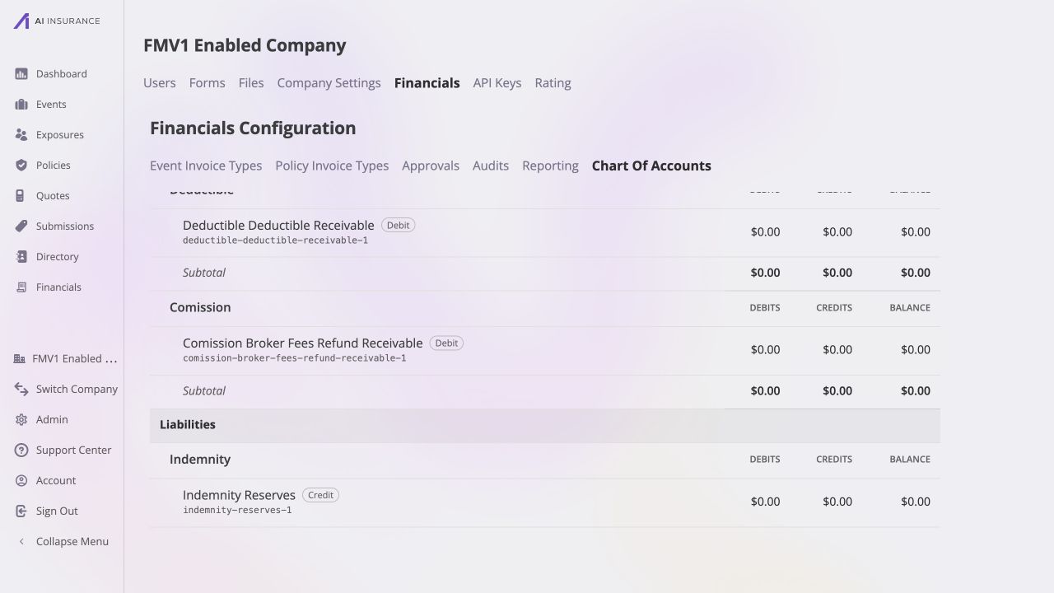Select Financials in the sidebar
Screen dimensions: 1054x593
click(x=58, y=287)
